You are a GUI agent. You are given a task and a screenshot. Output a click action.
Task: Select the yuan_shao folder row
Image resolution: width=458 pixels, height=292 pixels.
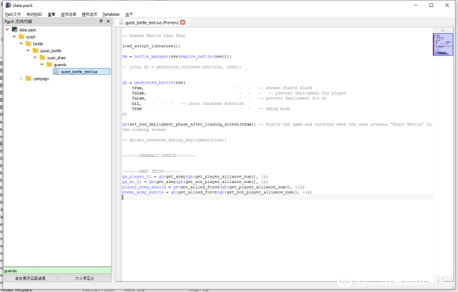tap(56, 58)
